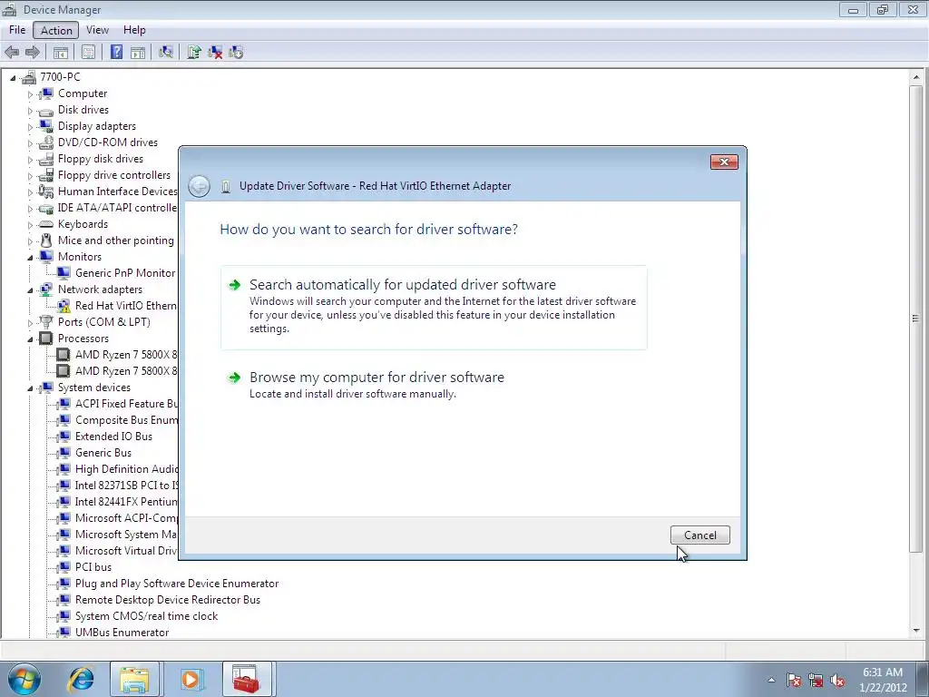929x697 pixels.
Task: Toggle the show/hide action pane toolbar icon
Action: (138, 52)
